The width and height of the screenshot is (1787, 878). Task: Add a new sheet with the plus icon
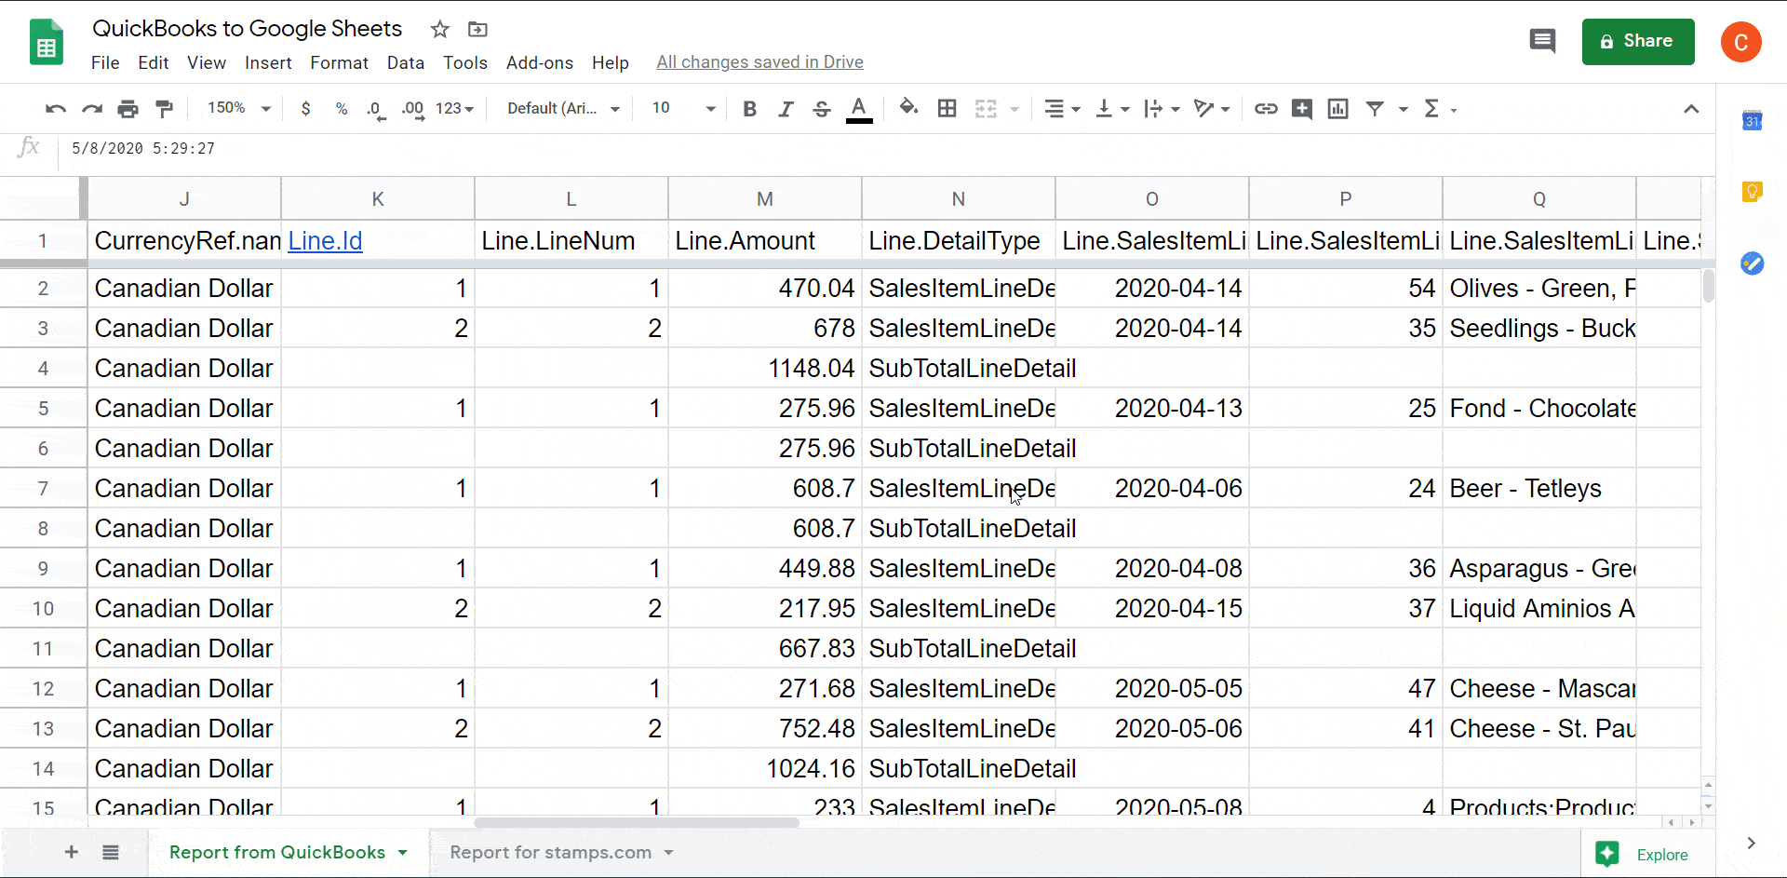click(71, 852)
